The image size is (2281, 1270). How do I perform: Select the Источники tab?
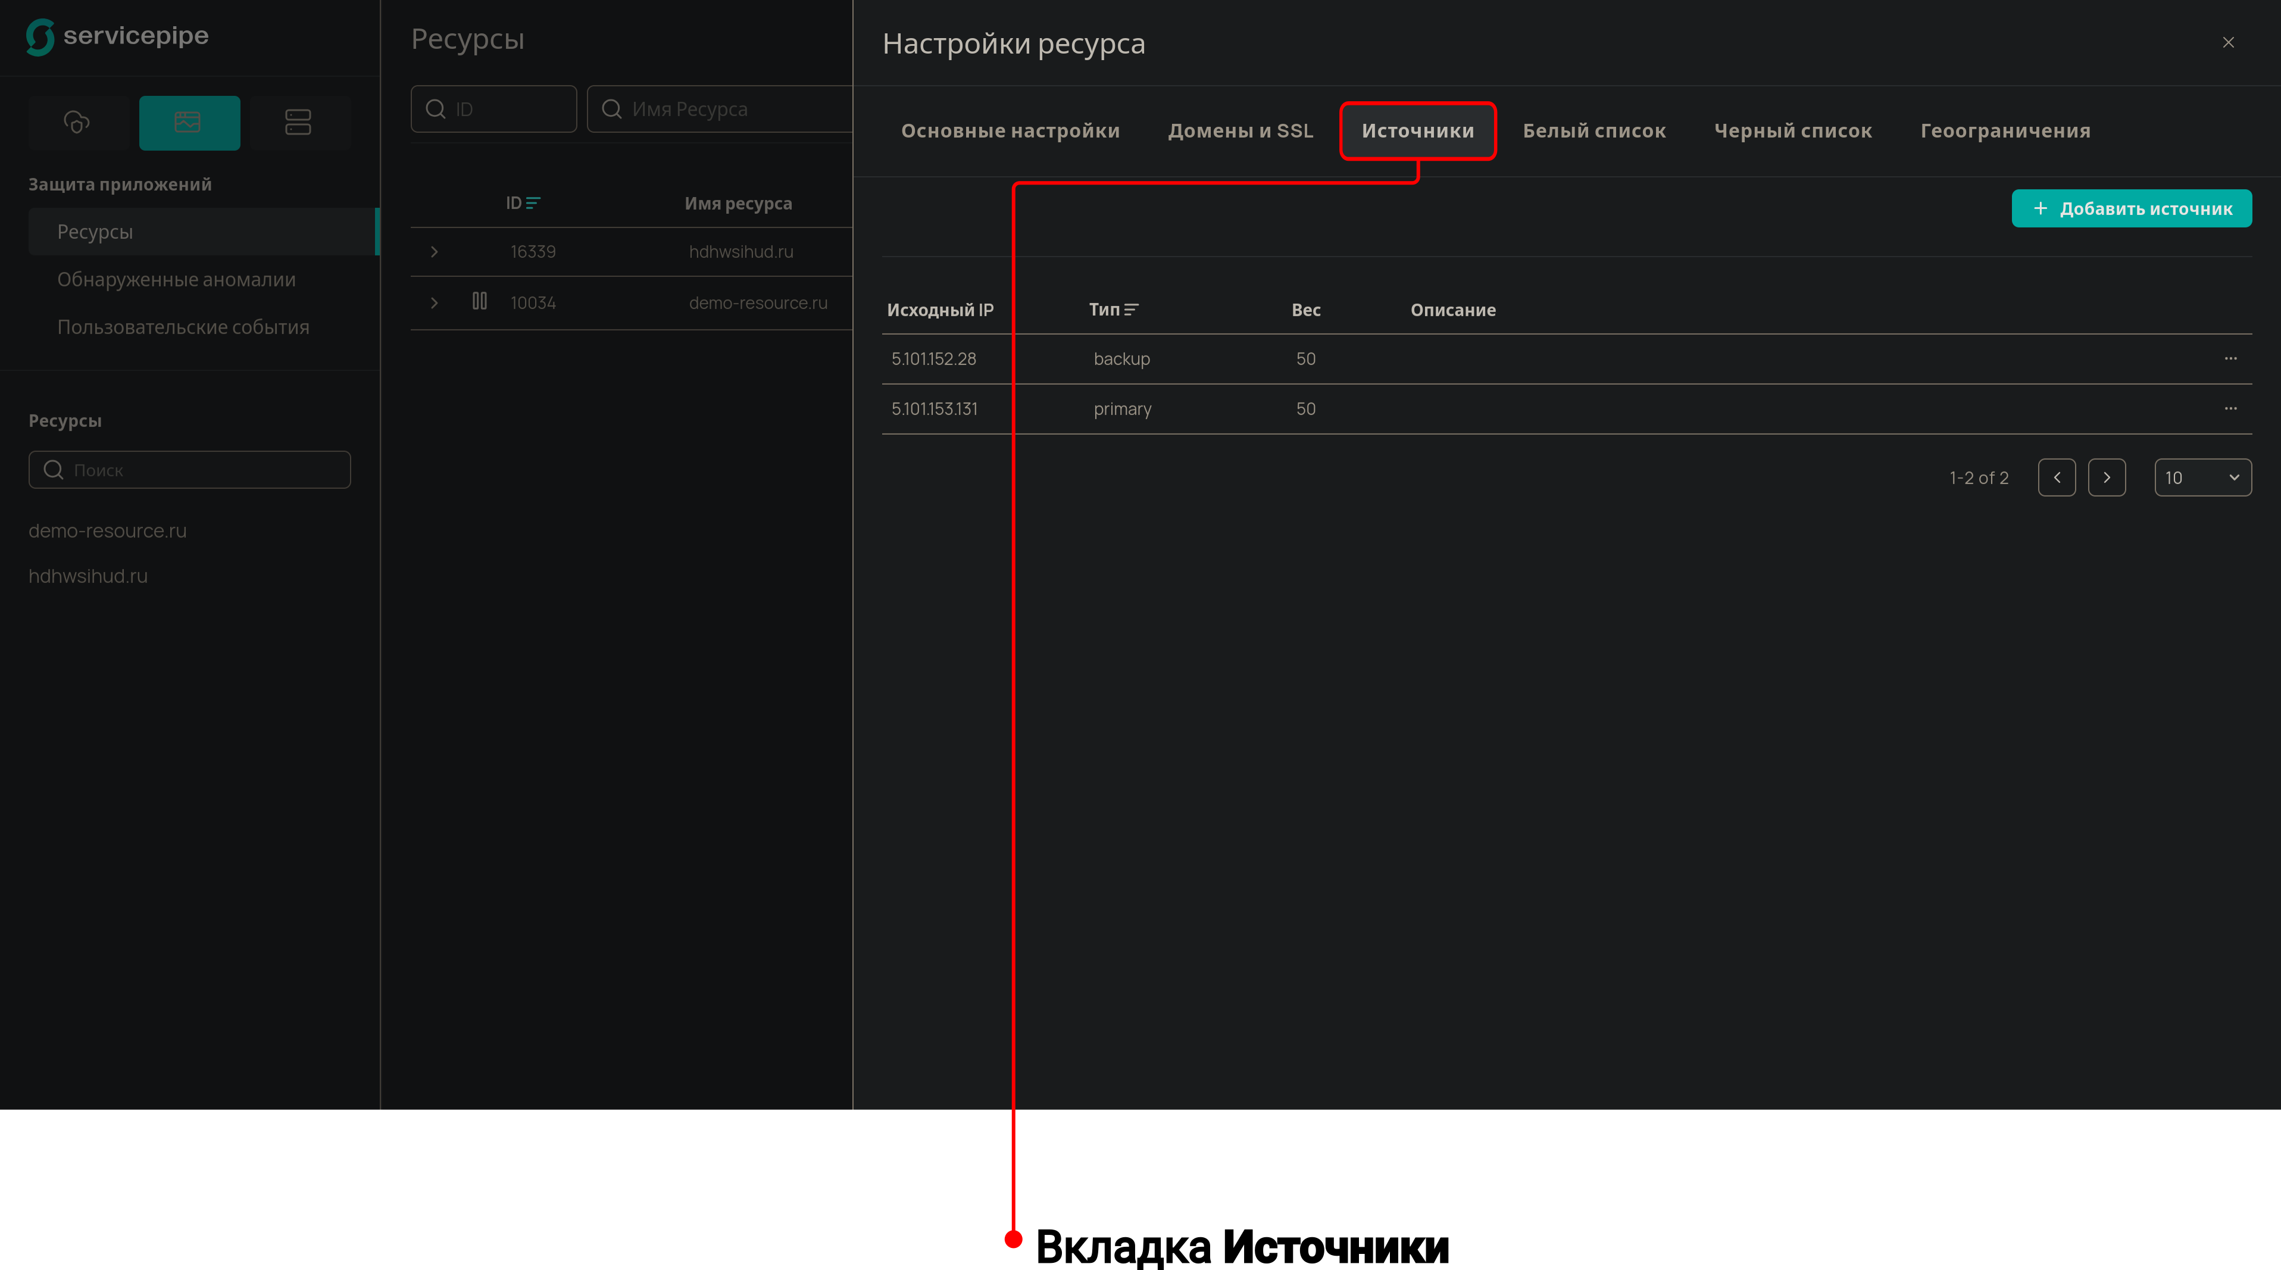[x=1418, y=131]
